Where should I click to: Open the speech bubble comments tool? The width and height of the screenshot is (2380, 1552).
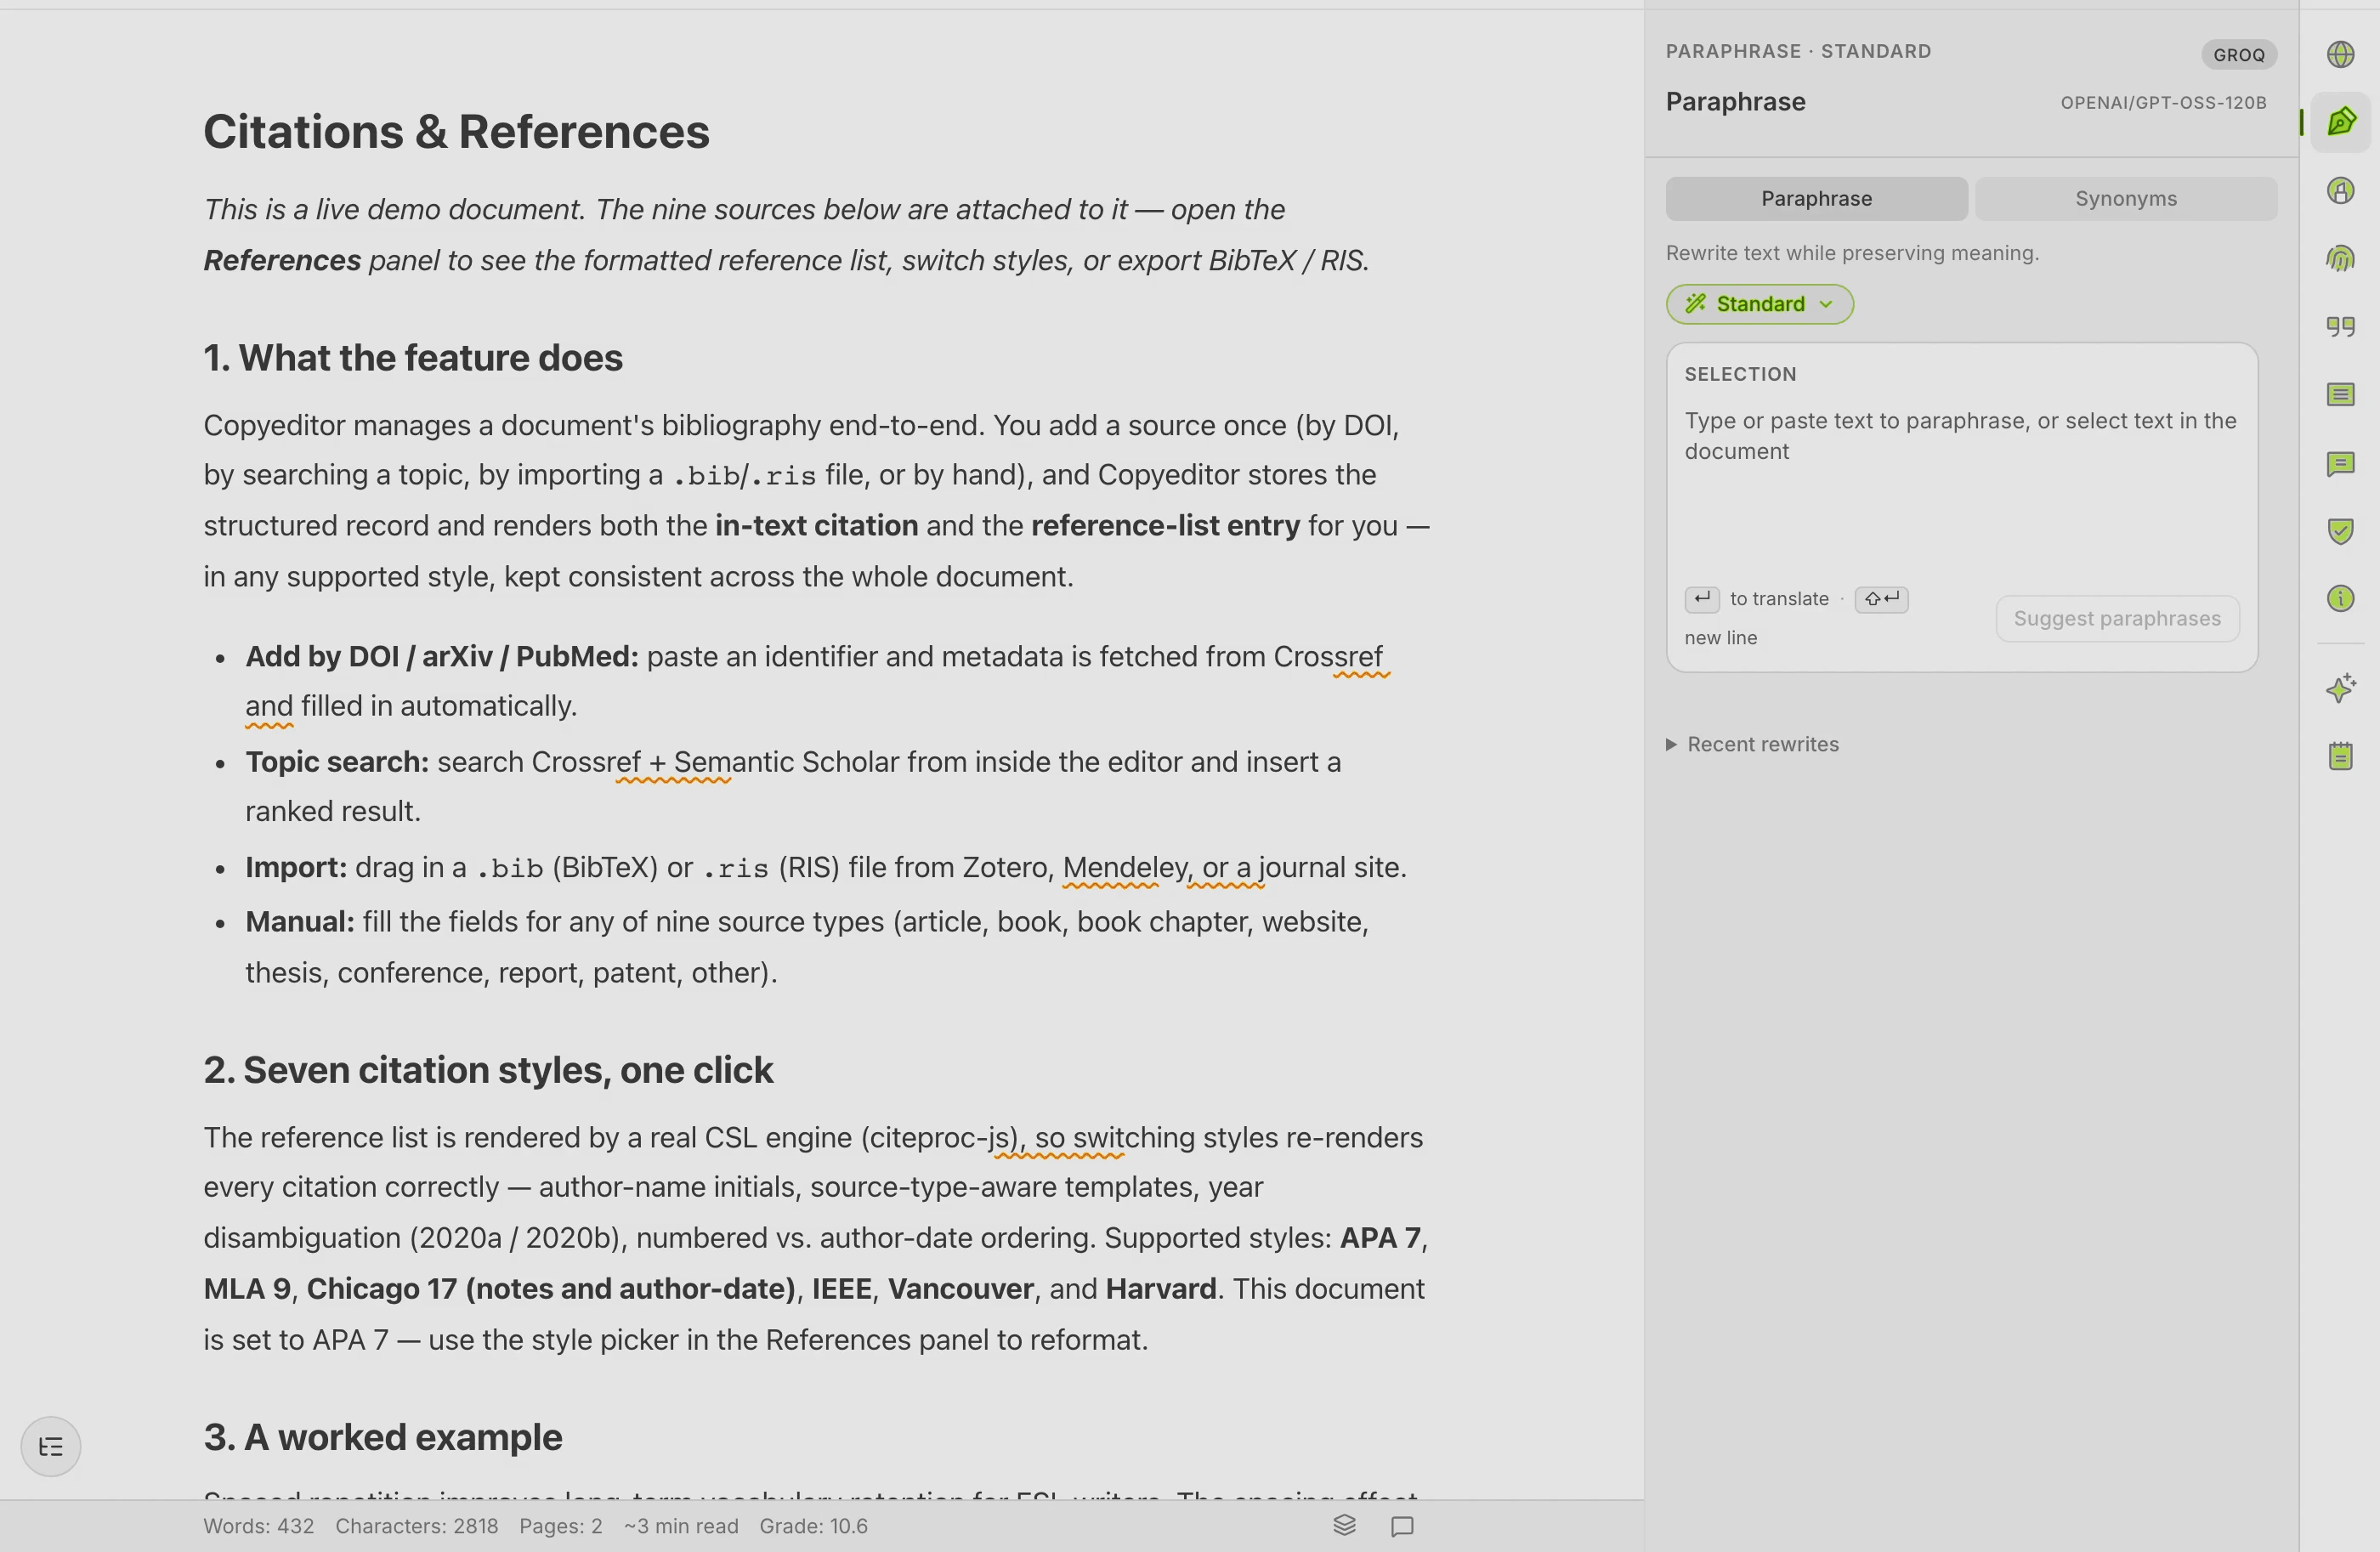tap(2340, 464)
